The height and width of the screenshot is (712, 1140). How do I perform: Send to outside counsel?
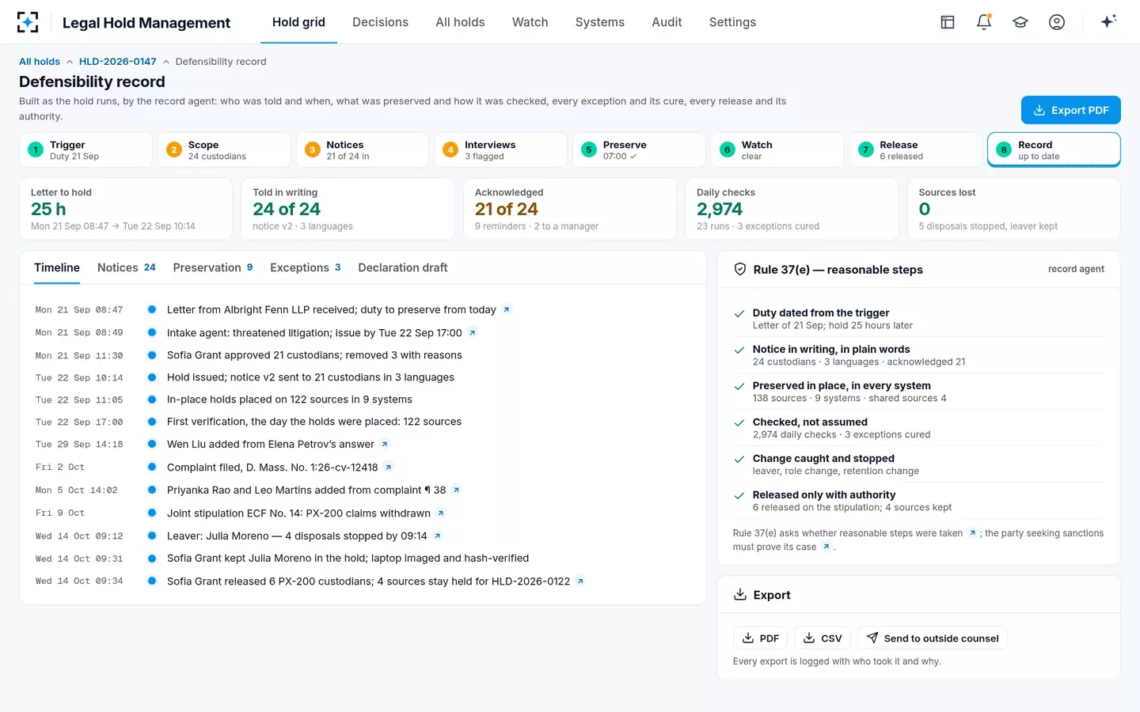(932, 638)
